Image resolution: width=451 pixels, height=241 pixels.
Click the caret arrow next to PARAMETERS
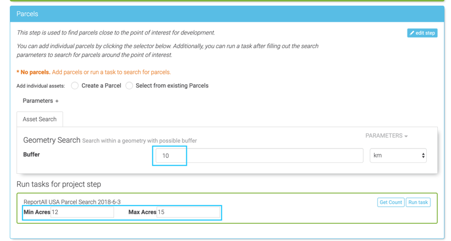pyautogui.click(x=406, y=137)
